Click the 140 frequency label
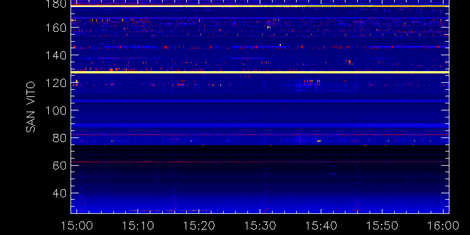Screen dimensions: 470x235 [56, 55]
